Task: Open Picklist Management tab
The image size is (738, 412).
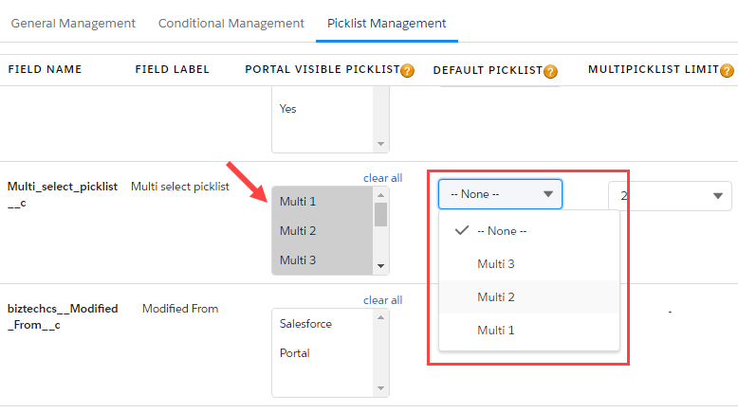Action: [386, 23]
